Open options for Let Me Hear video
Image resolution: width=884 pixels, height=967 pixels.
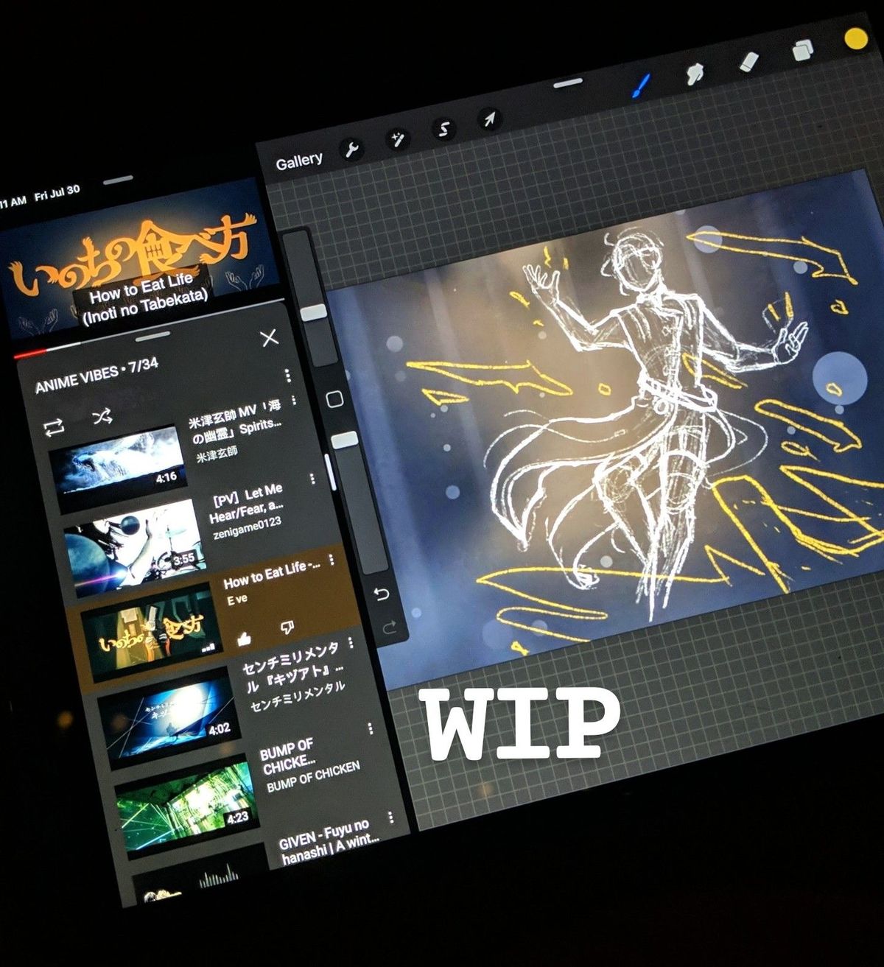click(312, 478)
